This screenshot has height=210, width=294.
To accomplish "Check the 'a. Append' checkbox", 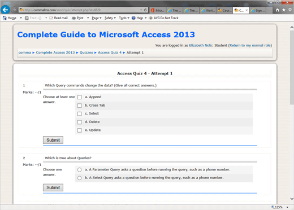I will (x=80, y=97).
